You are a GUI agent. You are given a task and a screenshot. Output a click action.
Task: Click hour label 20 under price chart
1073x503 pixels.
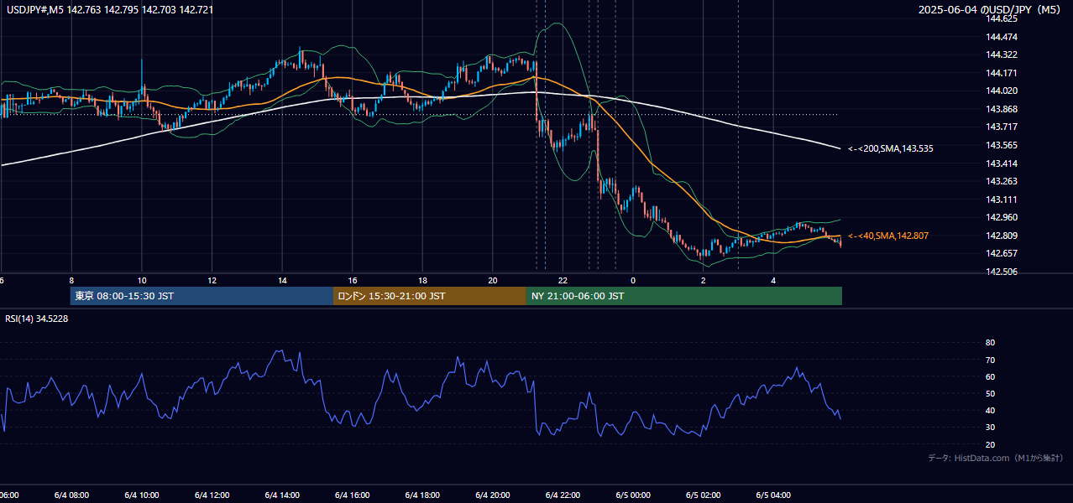493,281
